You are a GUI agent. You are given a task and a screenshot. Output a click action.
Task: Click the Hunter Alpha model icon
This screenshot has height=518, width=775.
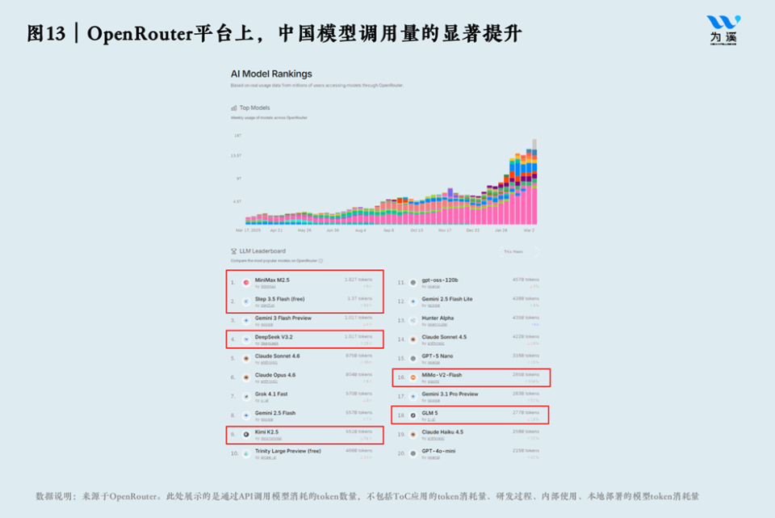413,321
